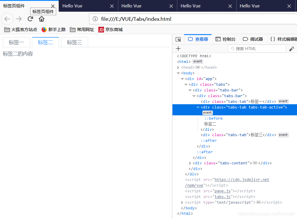Screen dimensions: 297x219
Task: Collapse the div id="app" node
Action: click(x=182, y=79)
